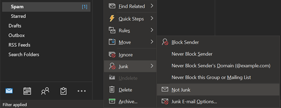Click the Not Junk envelope icon
Screen dimensions: 281x108
point(165,89)
